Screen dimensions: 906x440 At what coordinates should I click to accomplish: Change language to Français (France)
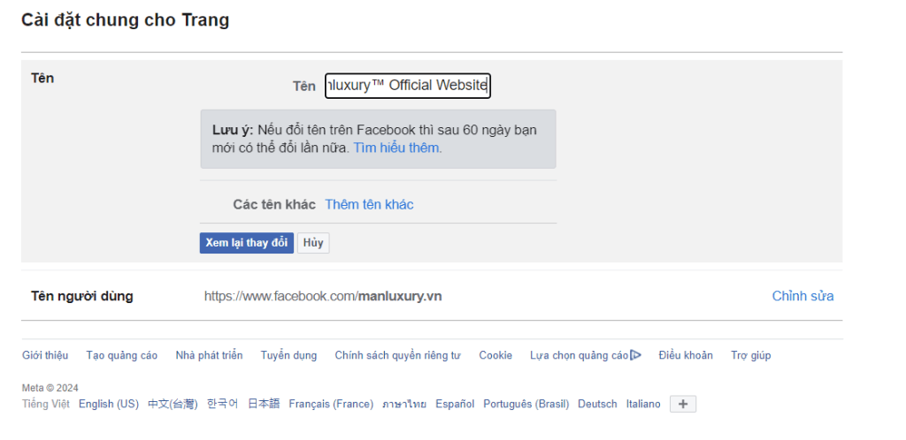point(331,404)
